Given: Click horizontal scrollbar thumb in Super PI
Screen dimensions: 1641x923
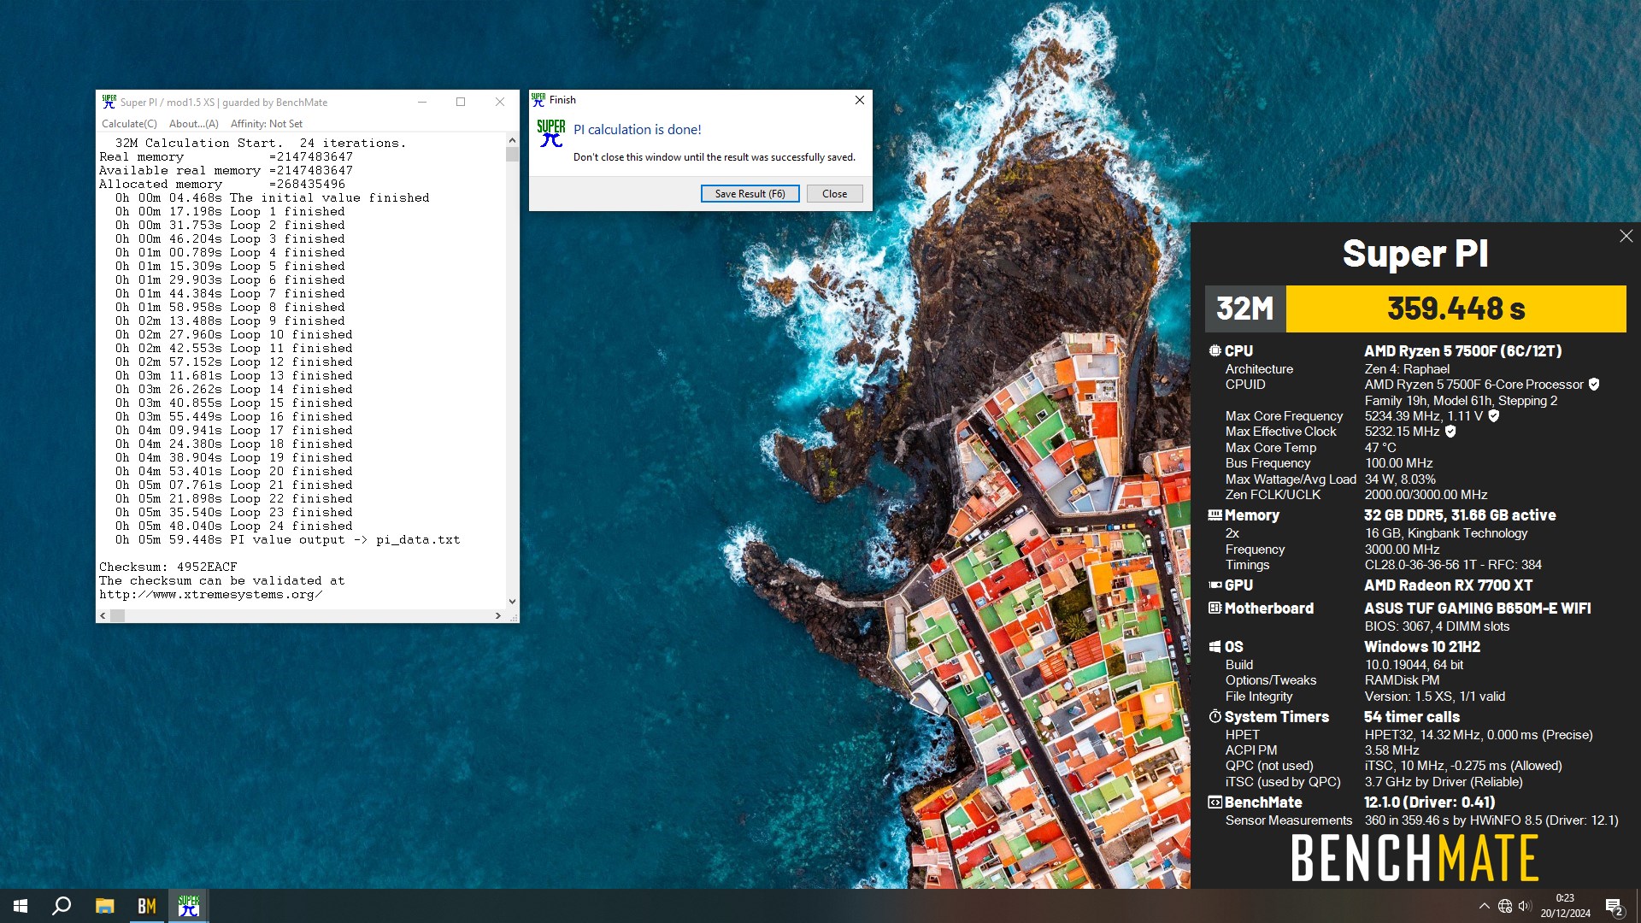Looking at the screenshot, I should tap(118, 615).
